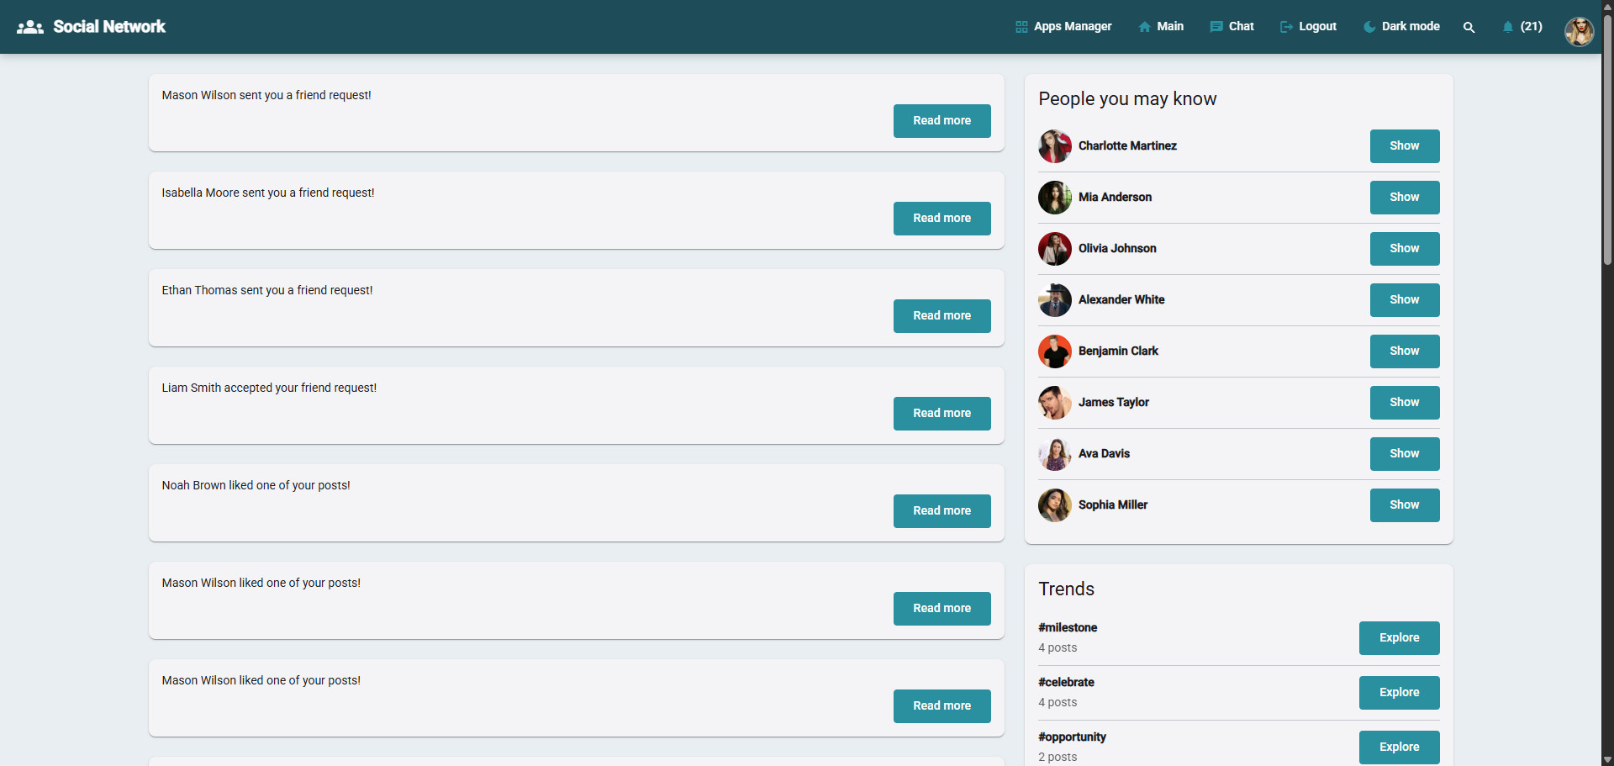Open the search magnifier icon

click(x=1469, y=27)
